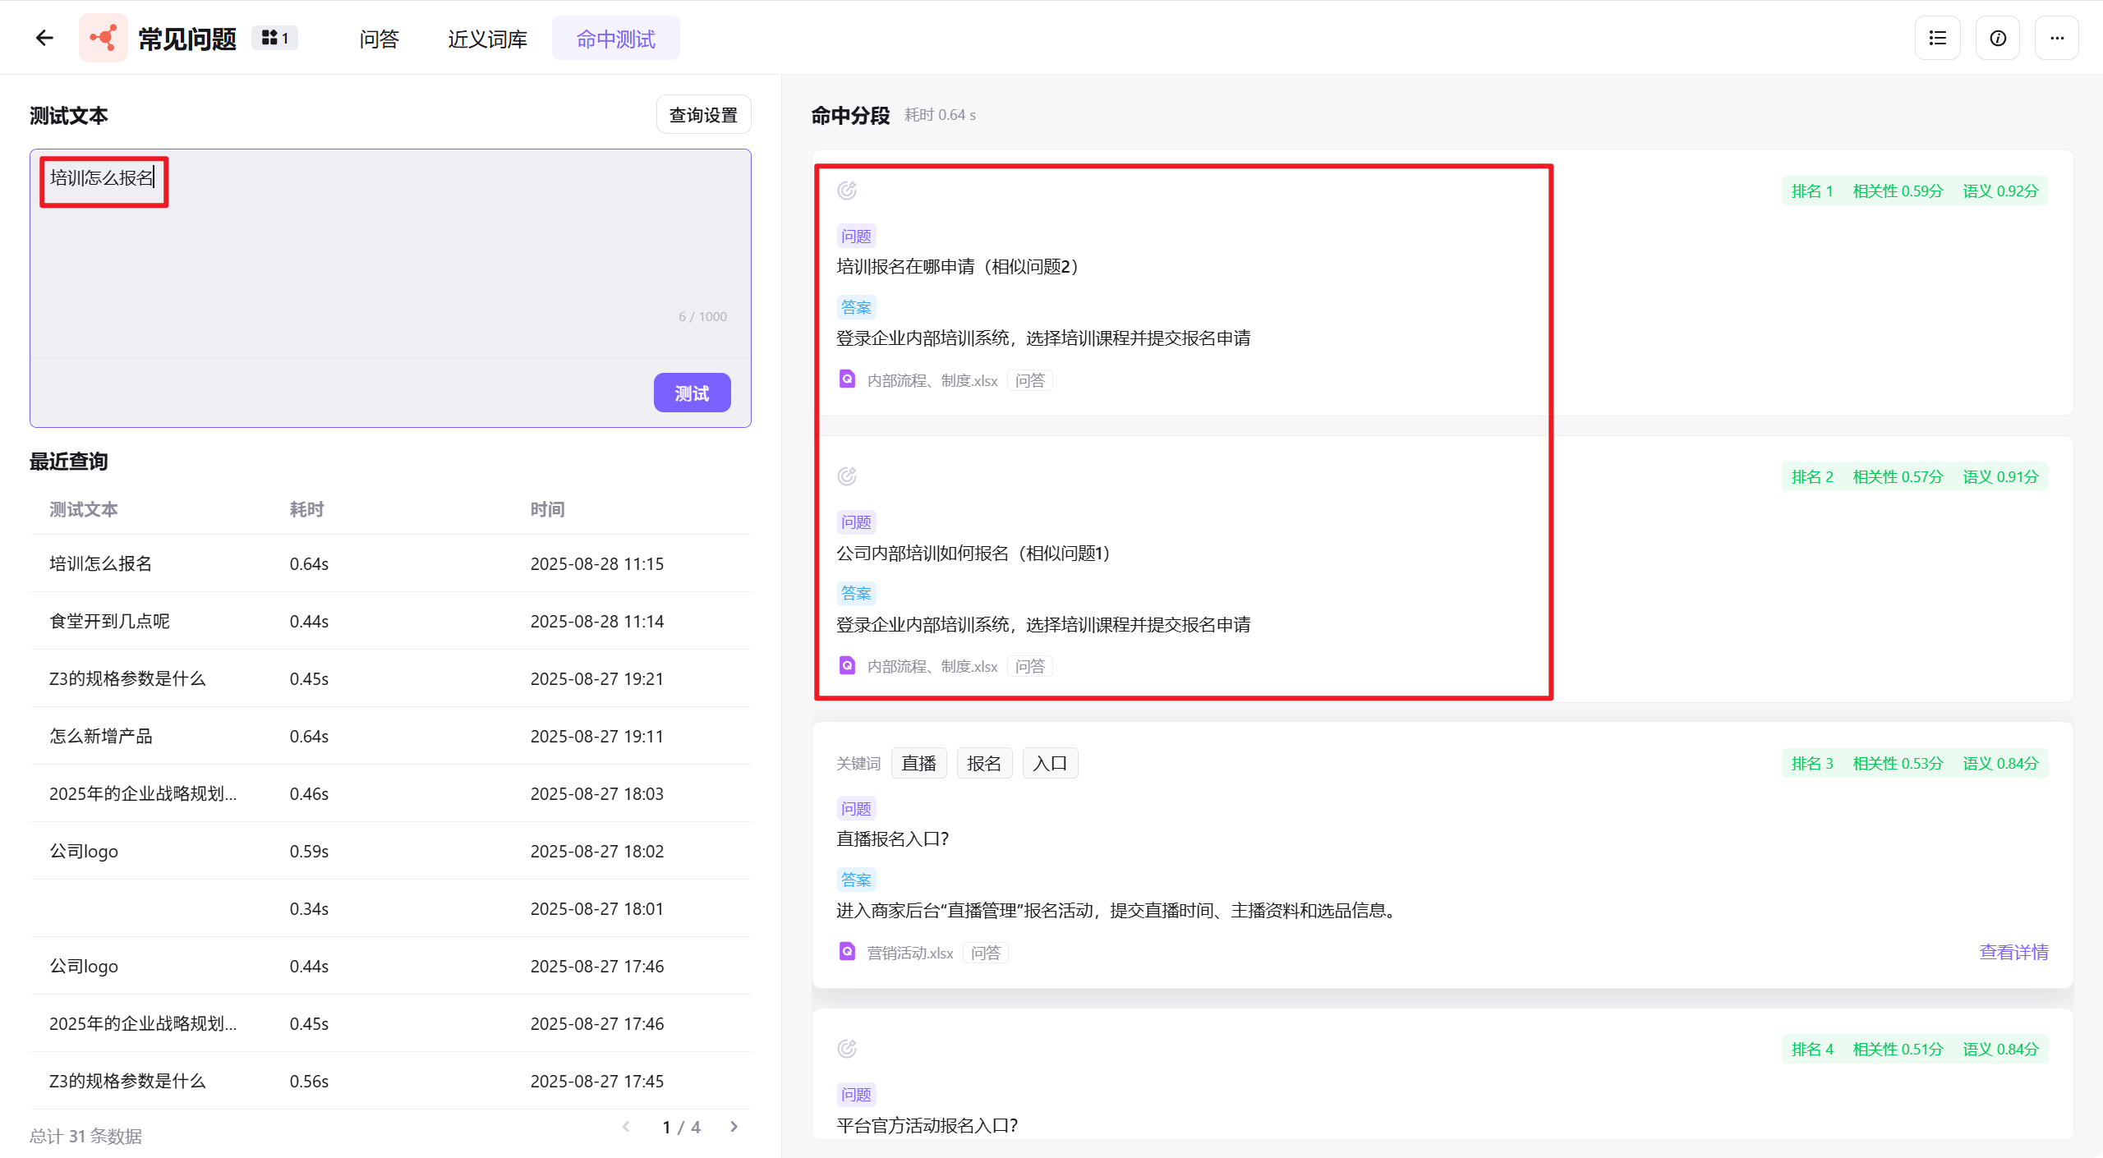Image resolution: width=2103 pixels, height=1158 pixels.
Task: Click the member count badge
Action: [274, 38]
